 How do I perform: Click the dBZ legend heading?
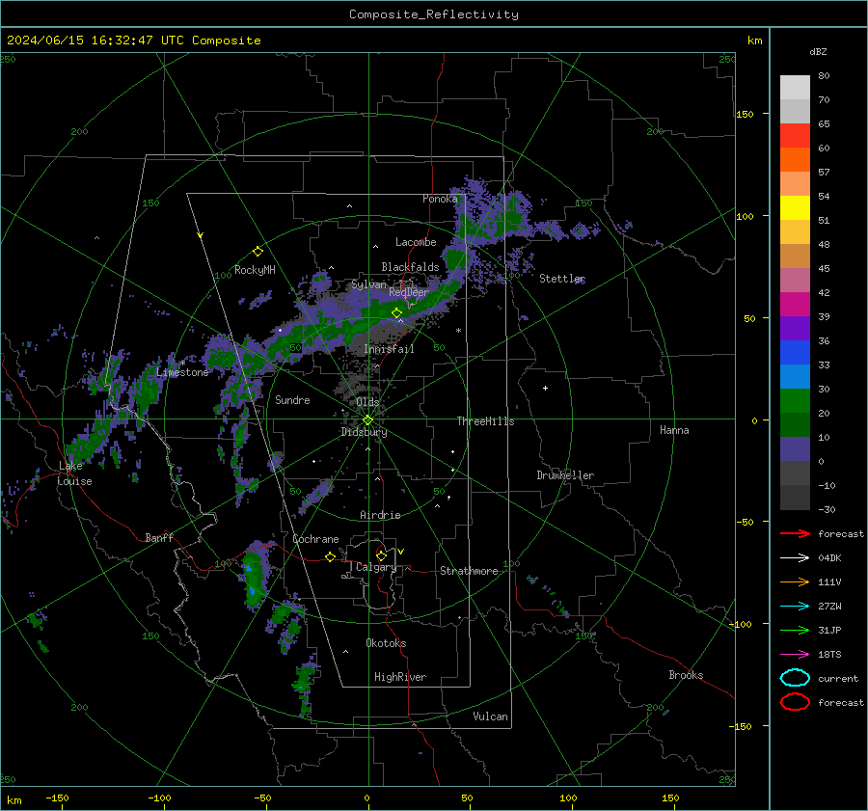818,51
